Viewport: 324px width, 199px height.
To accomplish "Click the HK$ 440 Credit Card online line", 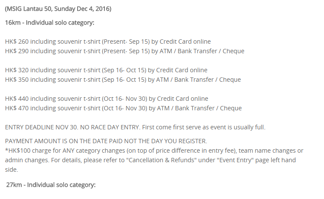I will coord(107,99).
